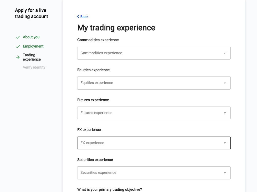Open the Commodities experience dropdown
The image size is (257, 192).
pyautogui.click(x=154, y=53)
